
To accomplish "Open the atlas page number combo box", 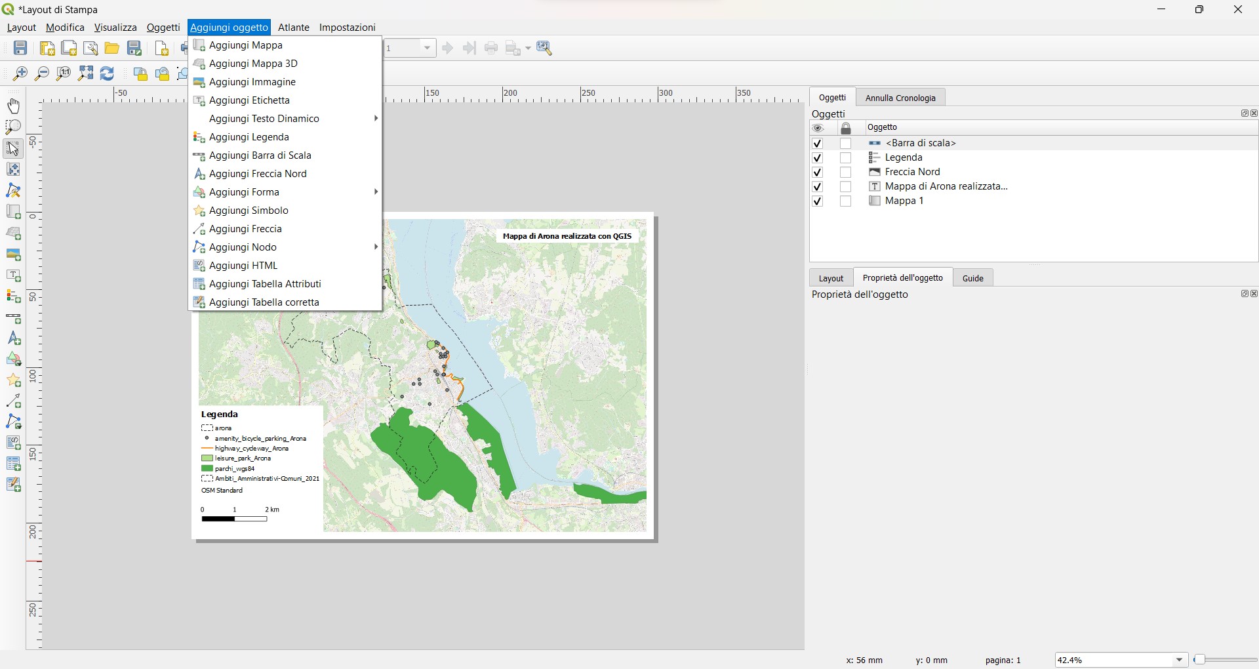I will 410,48.
